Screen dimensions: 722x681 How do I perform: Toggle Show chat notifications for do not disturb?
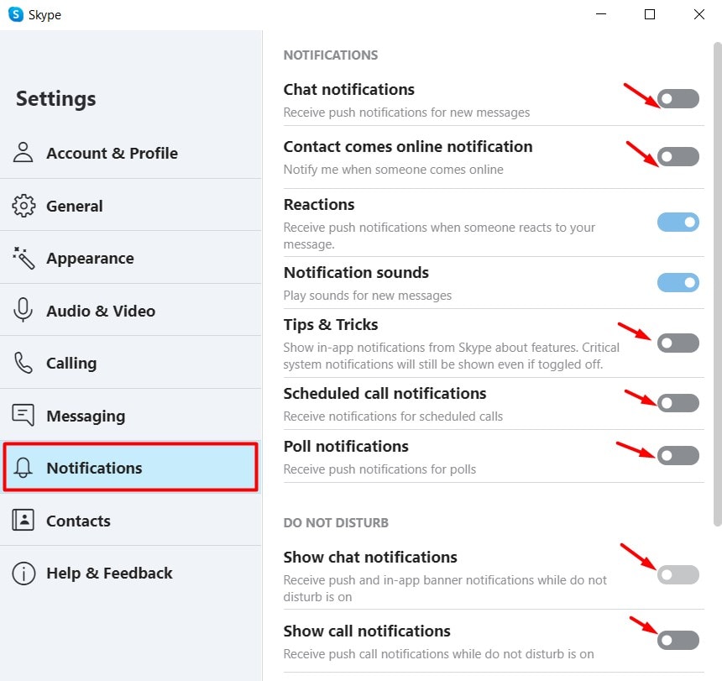[678, 574]
